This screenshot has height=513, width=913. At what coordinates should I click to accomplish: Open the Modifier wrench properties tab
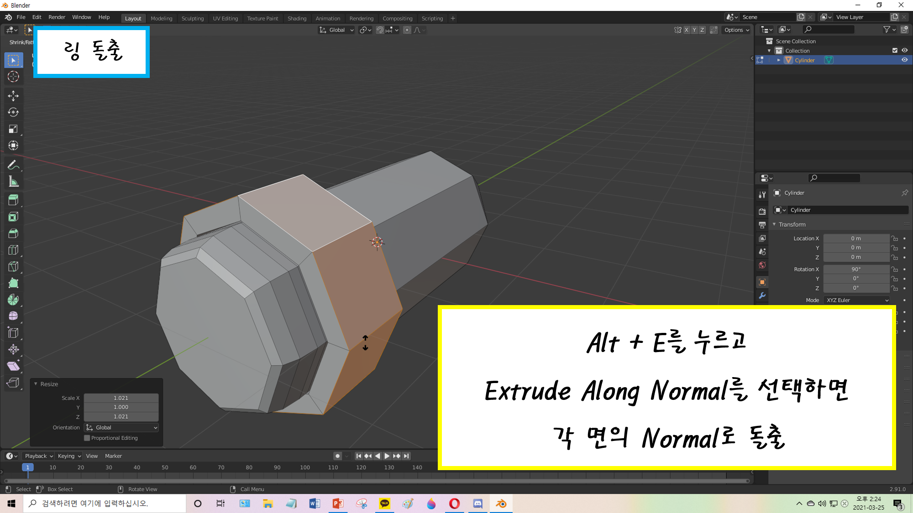tap(762, 295)
